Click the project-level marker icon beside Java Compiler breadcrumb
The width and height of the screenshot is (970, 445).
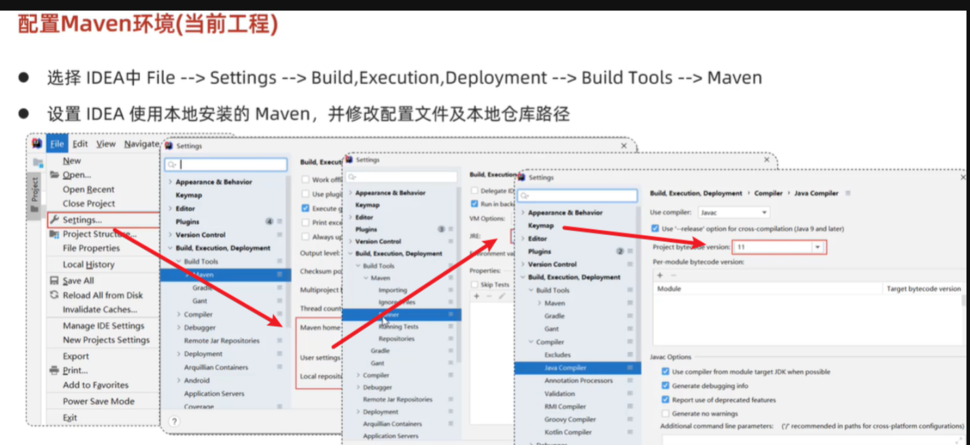coord(848,193)
